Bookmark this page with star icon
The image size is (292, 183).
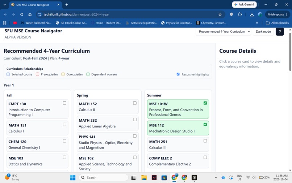pos(220,15)
